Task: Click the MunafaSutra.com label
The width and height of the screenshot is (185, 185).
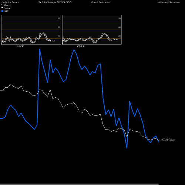Action: point(170,2)
